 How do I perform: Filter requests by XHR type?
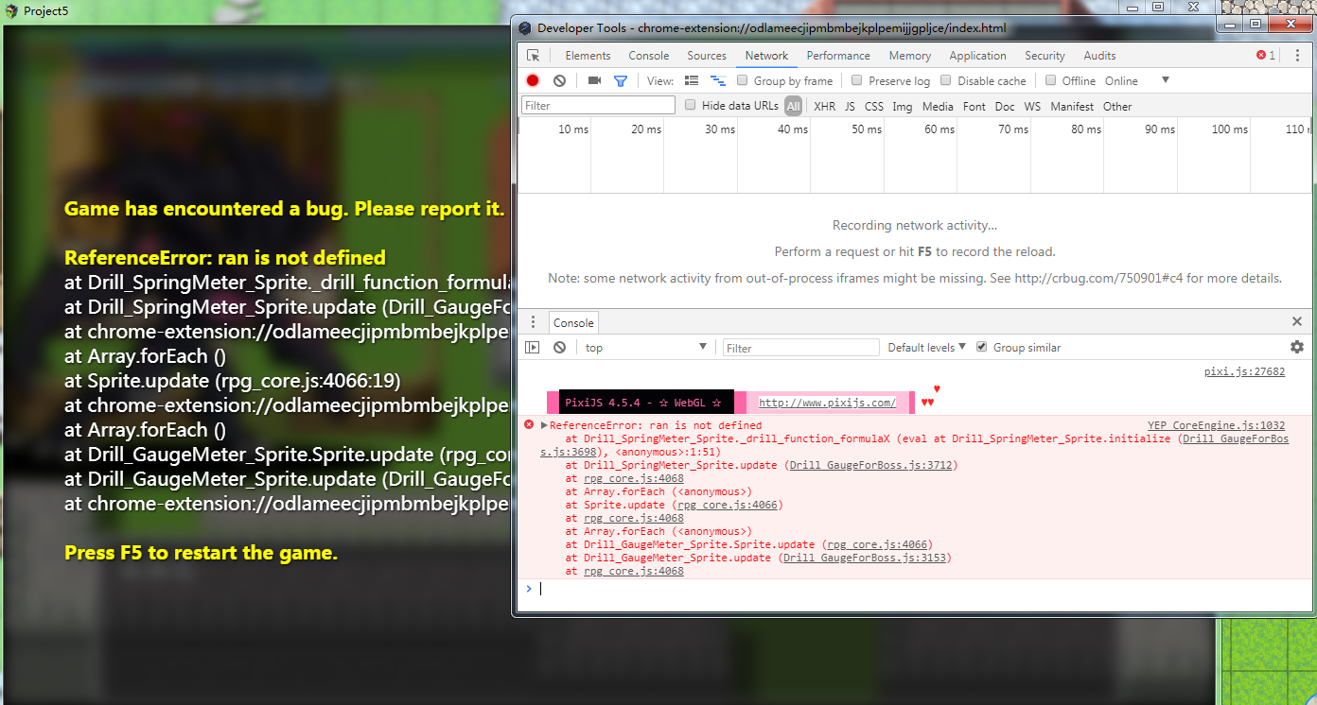(825, 107)
